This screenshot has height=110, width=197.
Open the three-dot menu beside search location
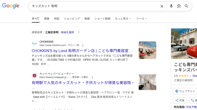point(79,32)
